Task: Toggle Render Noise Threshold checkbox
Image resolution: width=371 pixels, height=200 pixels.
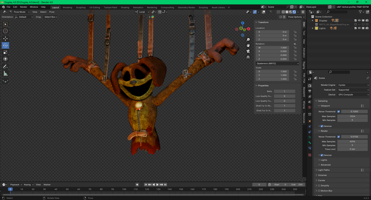Action: click(x=339, y=137)
